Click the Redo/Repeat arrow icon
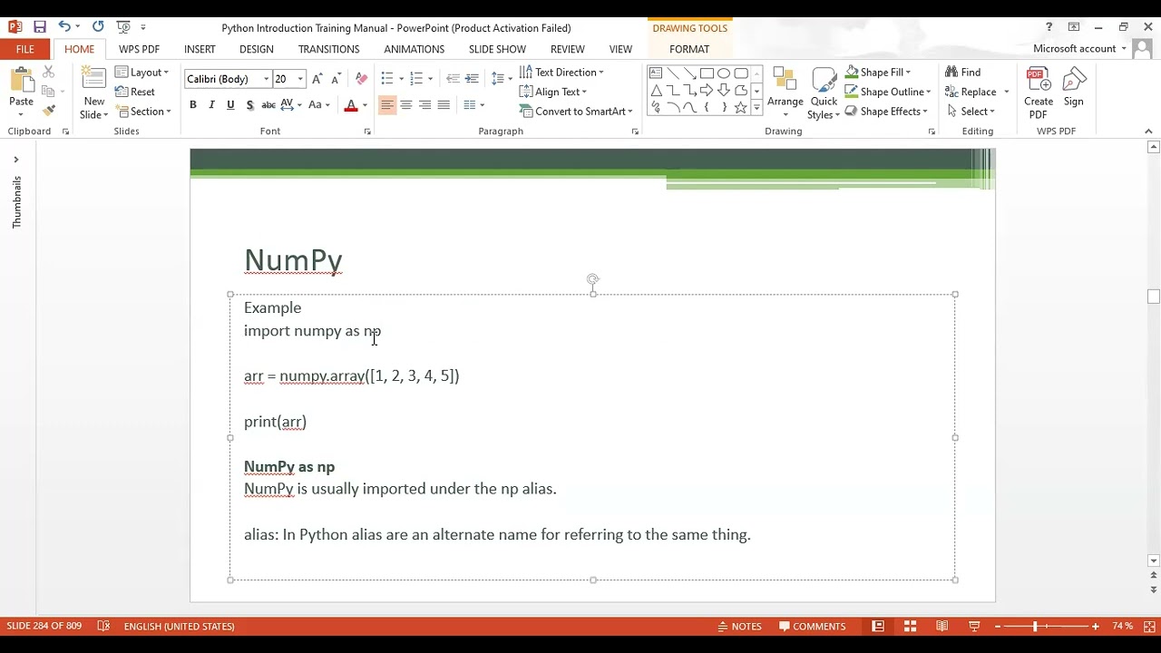This screenshot has height=653, width=1161. (98, 27)
